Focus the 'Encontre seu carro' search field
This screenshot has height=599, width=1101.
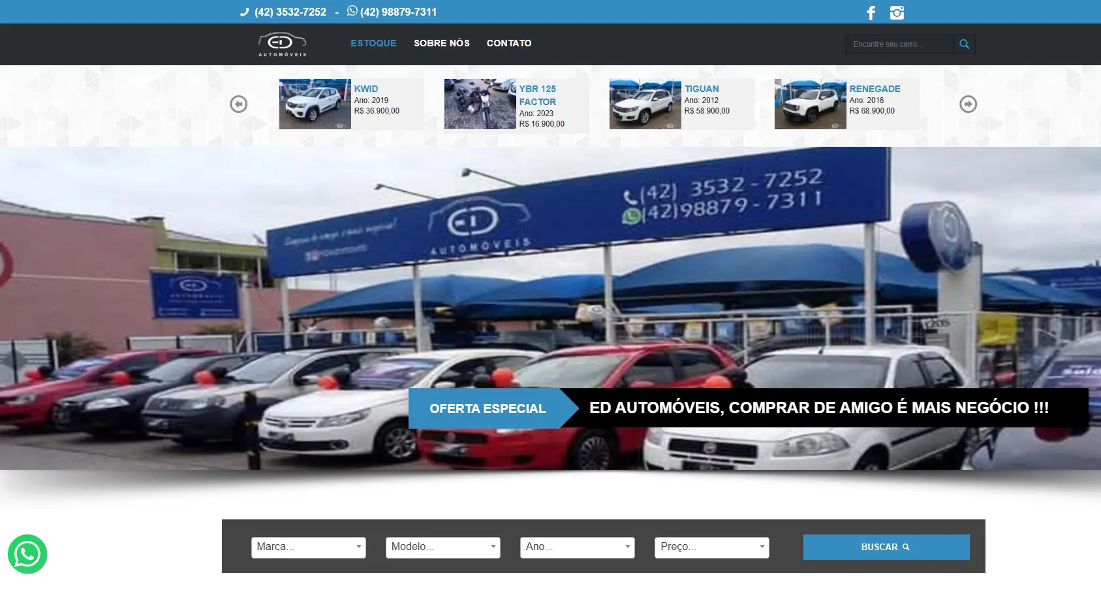tap(900, 44)
